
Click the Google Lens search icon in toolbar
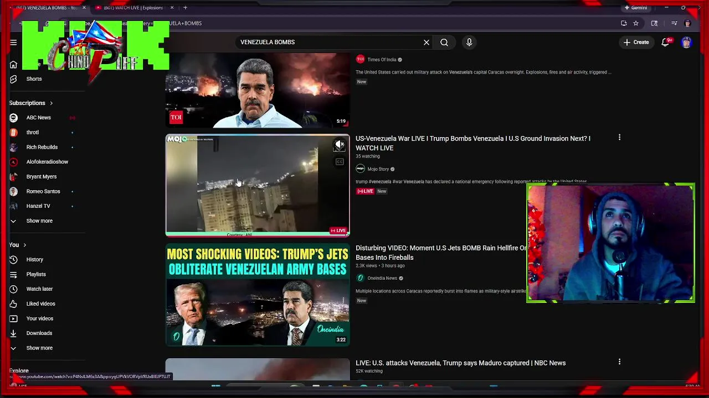(654, 23)
